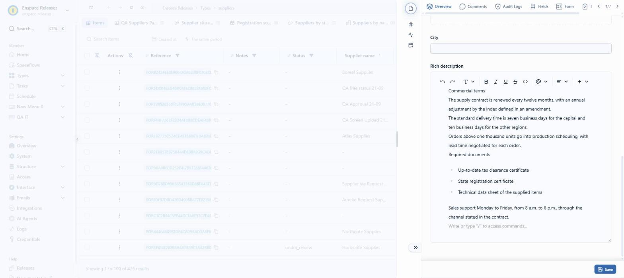Go to previous tab page arrow

[599, 6]
